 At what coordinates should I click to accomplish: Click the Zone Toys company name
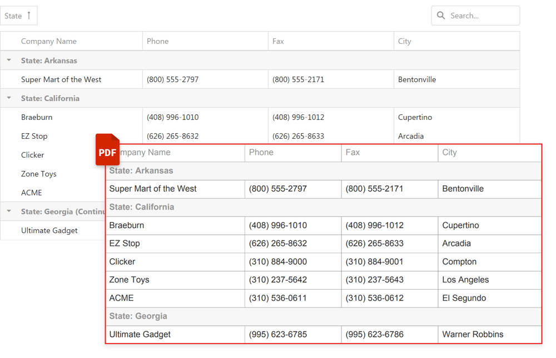pos(38,174)
